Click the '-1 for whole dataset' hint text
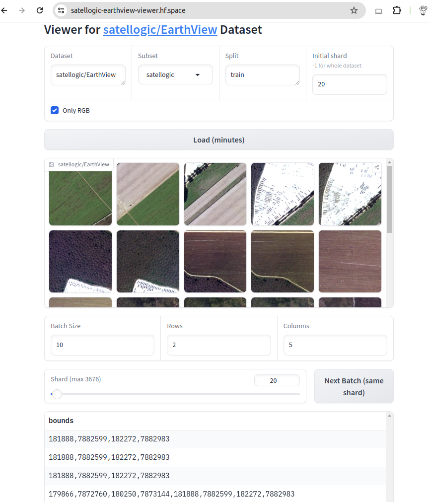Screen dimensions: 429x502 click(337, 66)
